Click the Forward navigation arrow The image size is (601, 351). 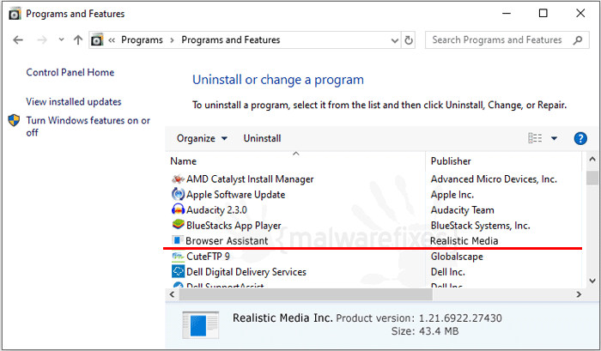pyautogui.click(x=42, y=39)
